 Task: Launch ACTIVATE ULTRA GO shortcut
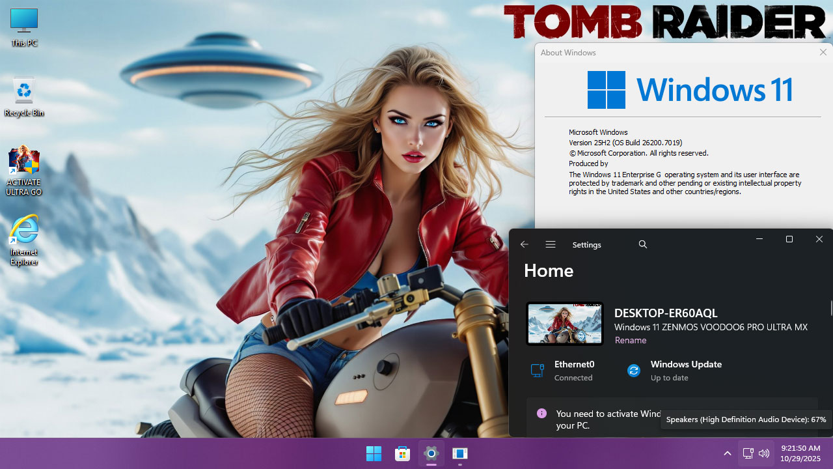[24, 172]
